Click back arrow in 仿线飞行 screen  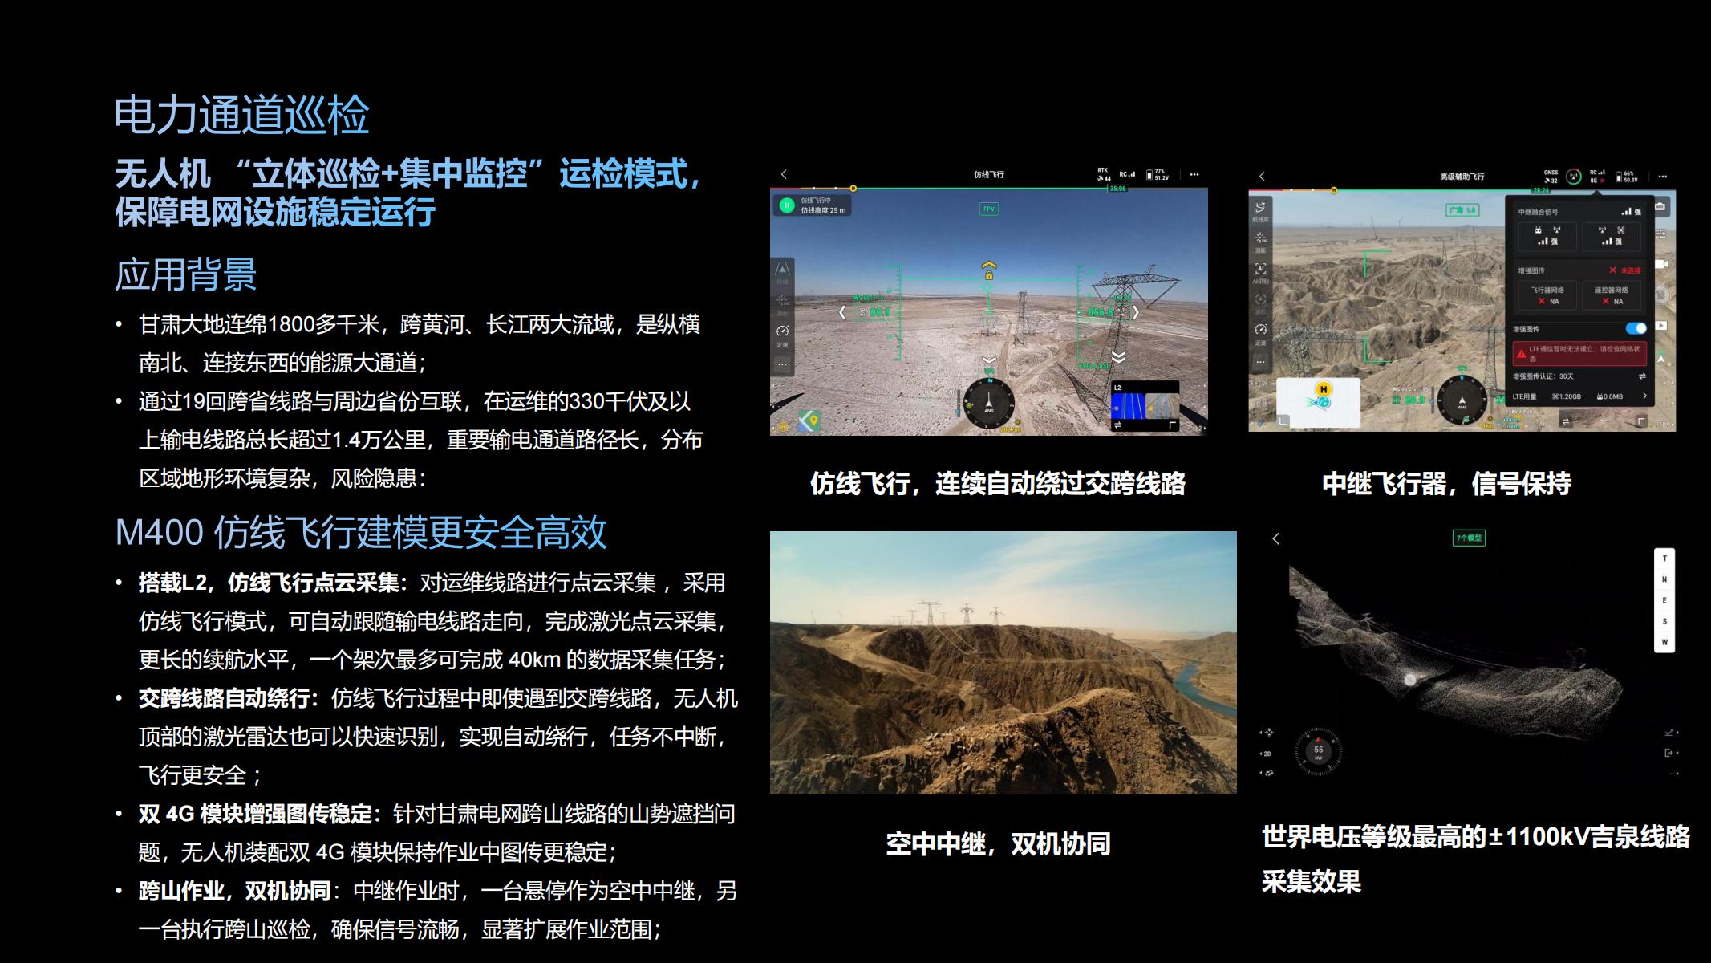[x=784, y=174]
